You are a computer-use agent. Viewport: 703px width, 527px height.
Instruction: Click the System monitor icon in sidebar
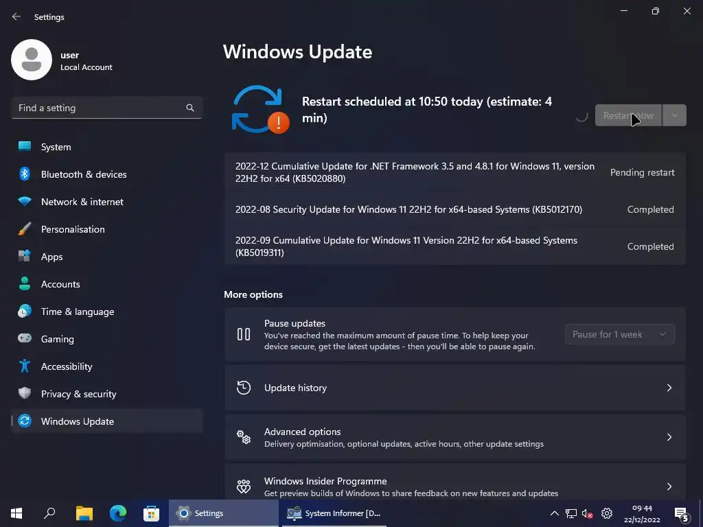pos(25,146)
